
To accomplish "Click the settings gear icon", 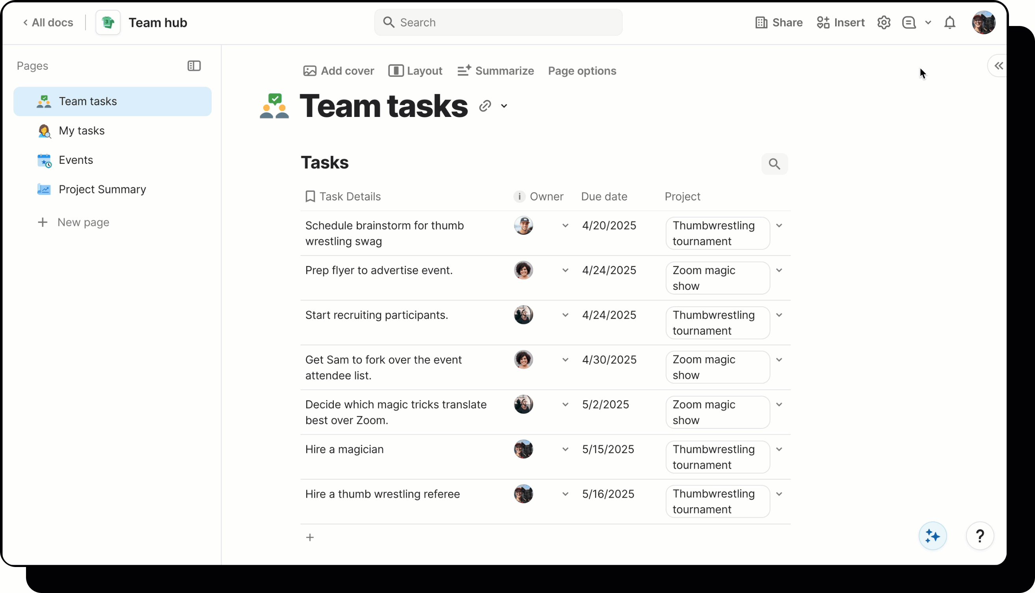I will (x=883, y=22).
